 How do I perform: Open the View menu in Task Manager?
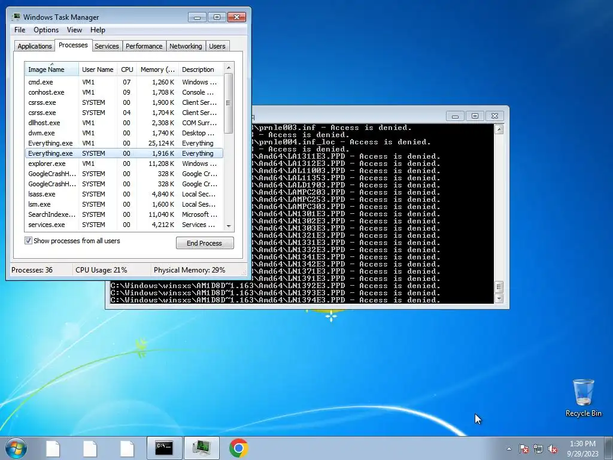tap(74, 30)
